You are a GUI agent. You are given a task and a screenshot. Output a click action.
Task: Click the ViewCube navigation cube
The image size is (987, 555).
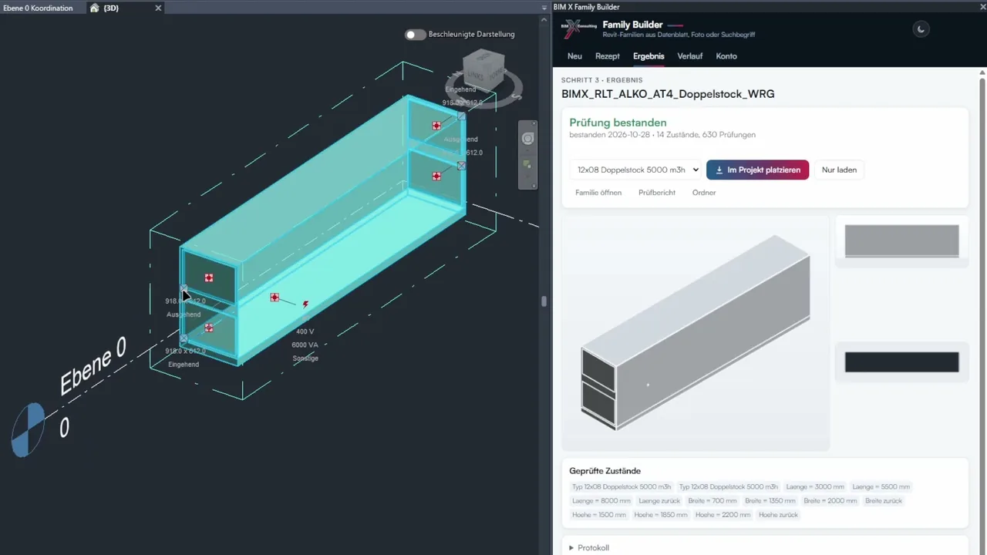click(x=484, y=72)
